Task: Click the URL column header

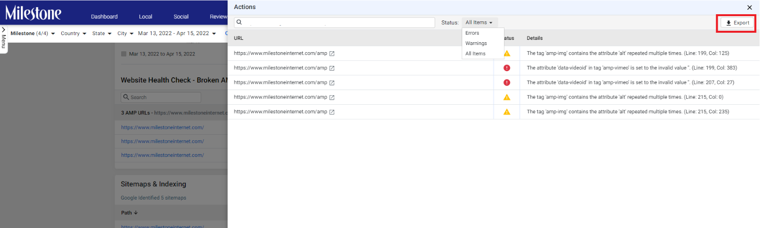Action: [238, 38]
